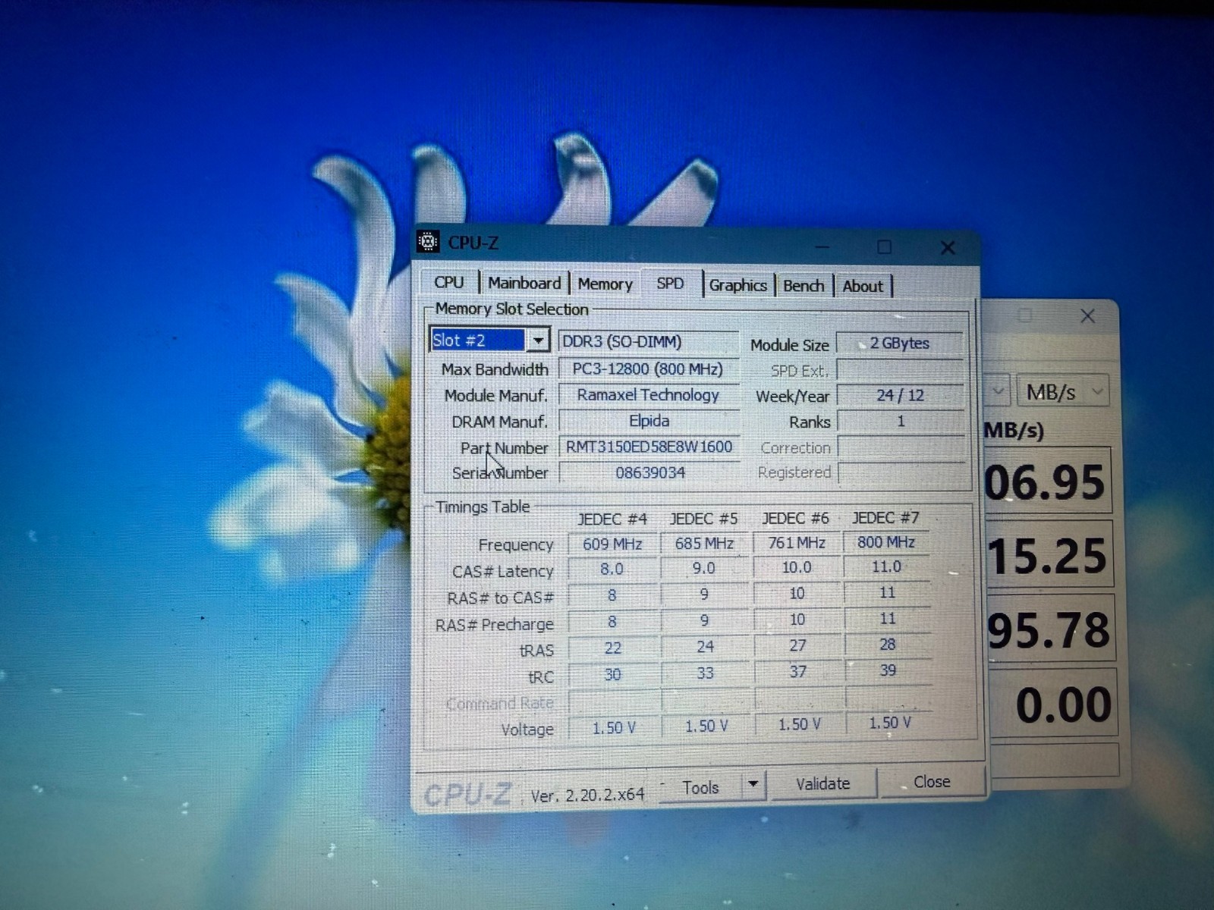Click the tRC value 37
The image size is (1214, 910).
(797, 672)
